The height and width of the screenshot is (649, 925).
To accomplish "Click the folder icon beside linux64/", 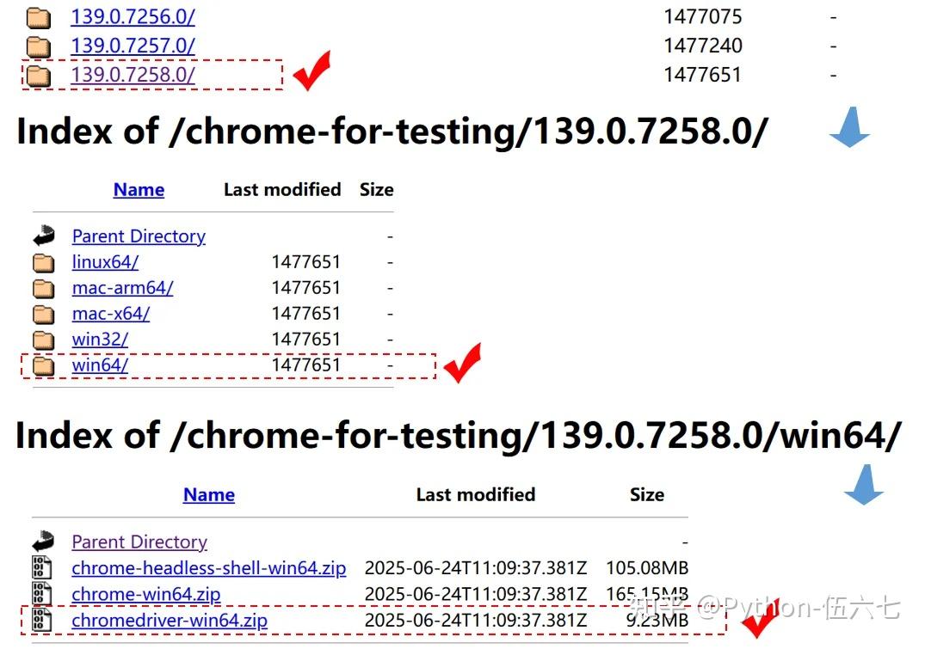I will pyautogui.click(x=44, y=262).
